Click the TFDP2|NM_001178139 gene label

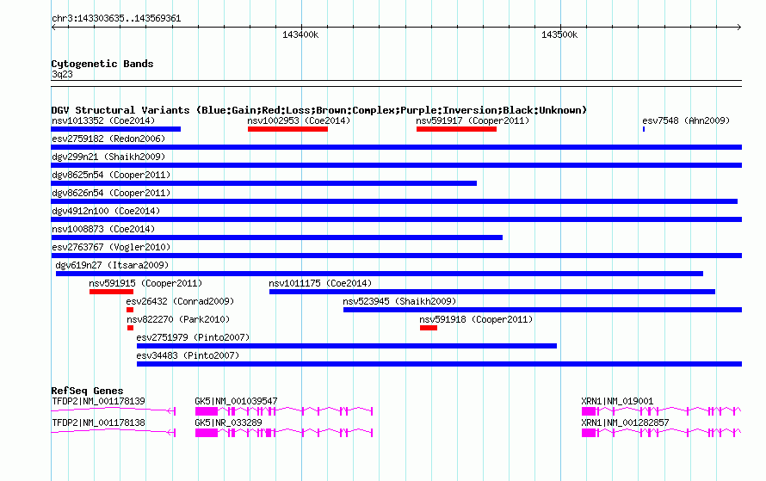coord(98,401)
